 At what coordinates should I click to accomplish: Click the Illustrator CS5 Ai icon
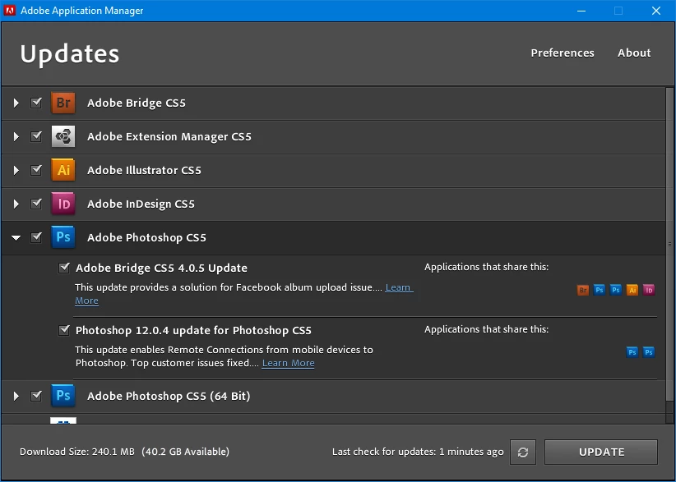click(63, 170)
